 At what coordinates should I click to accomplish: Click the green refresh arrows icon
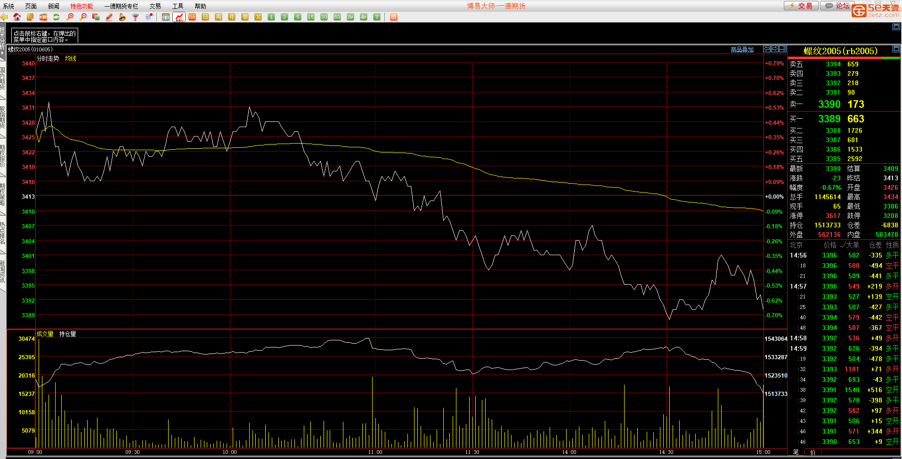[57, 17]
